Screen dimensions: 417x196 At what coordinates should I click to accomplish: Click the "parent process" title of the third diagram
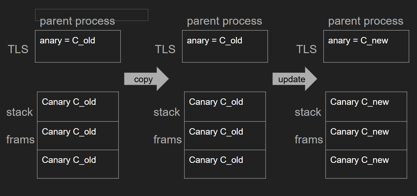[x=366, y=21]
